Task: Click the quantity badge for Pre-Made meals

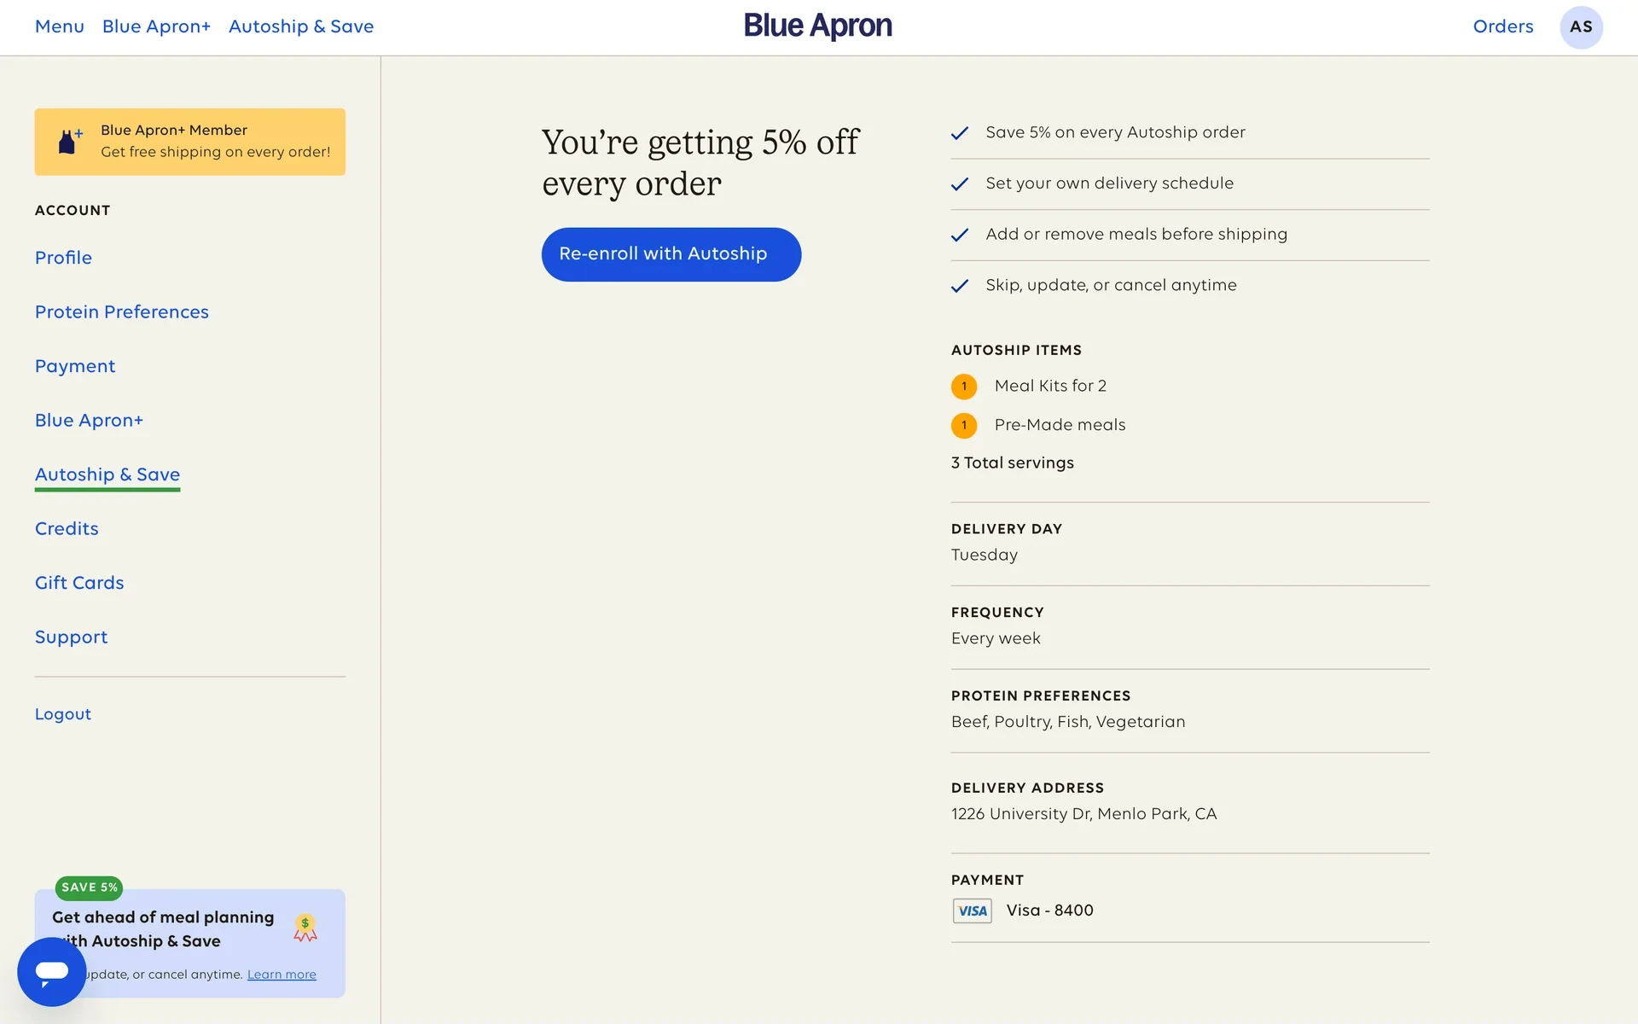Action: 964,425
